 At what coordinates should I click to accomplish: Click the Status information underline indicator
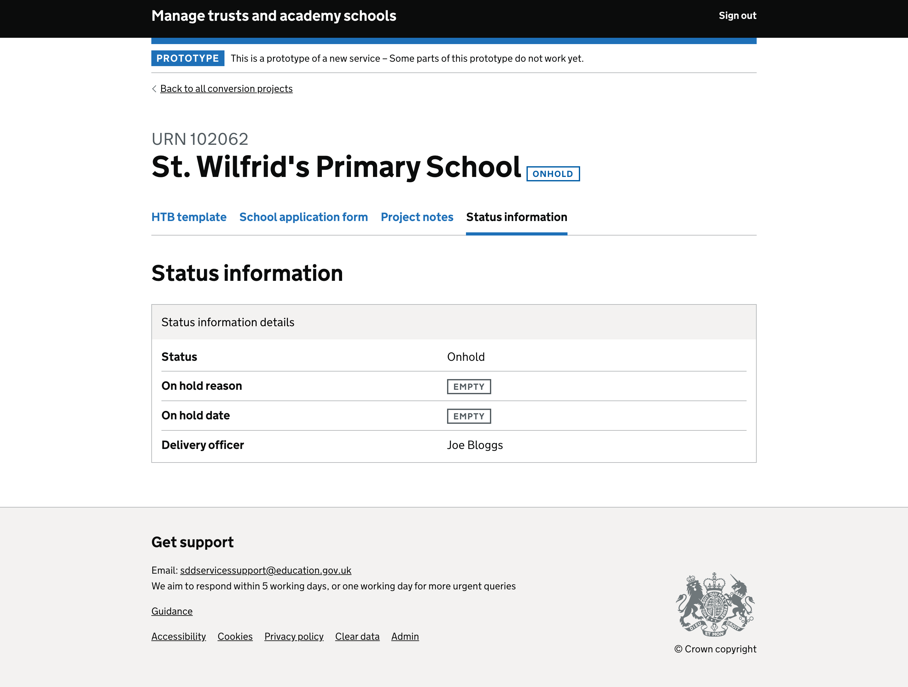(516, 233)
